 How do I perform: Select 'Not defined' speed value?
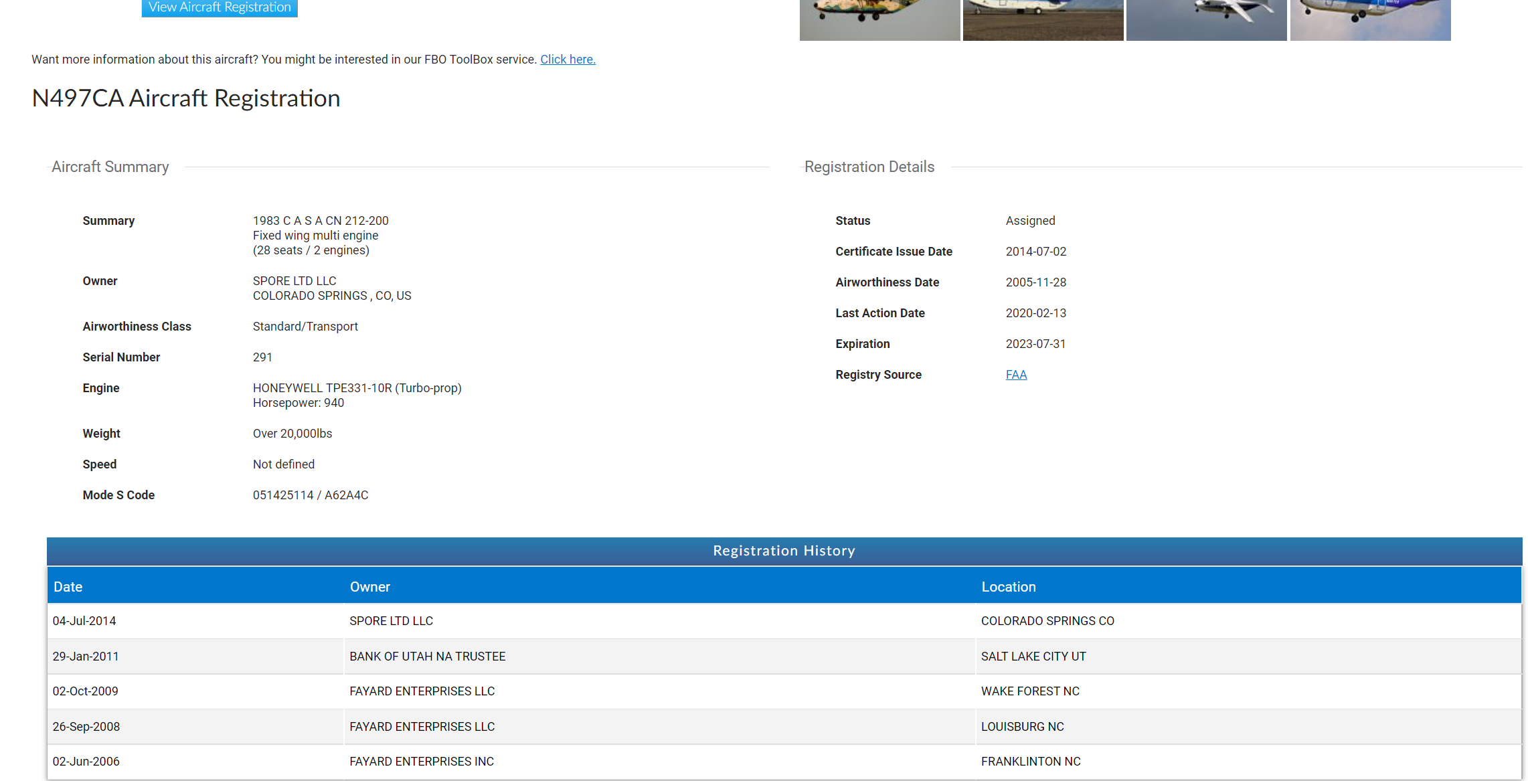coord(284,464)
